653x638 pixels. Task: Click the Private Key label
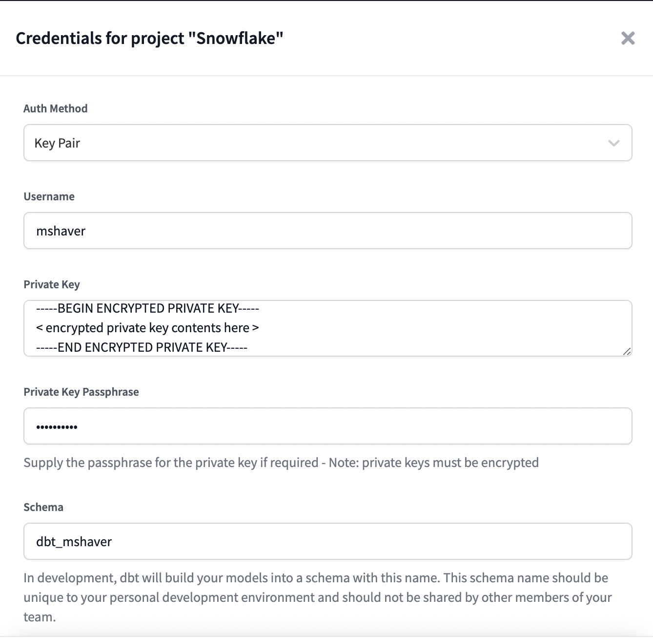pos(52,284)
